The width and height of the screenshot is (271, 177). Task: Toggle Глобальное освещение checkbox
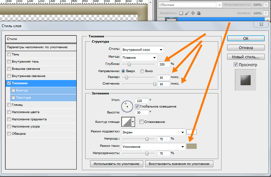pyautogui.click(x=137, y=107)
